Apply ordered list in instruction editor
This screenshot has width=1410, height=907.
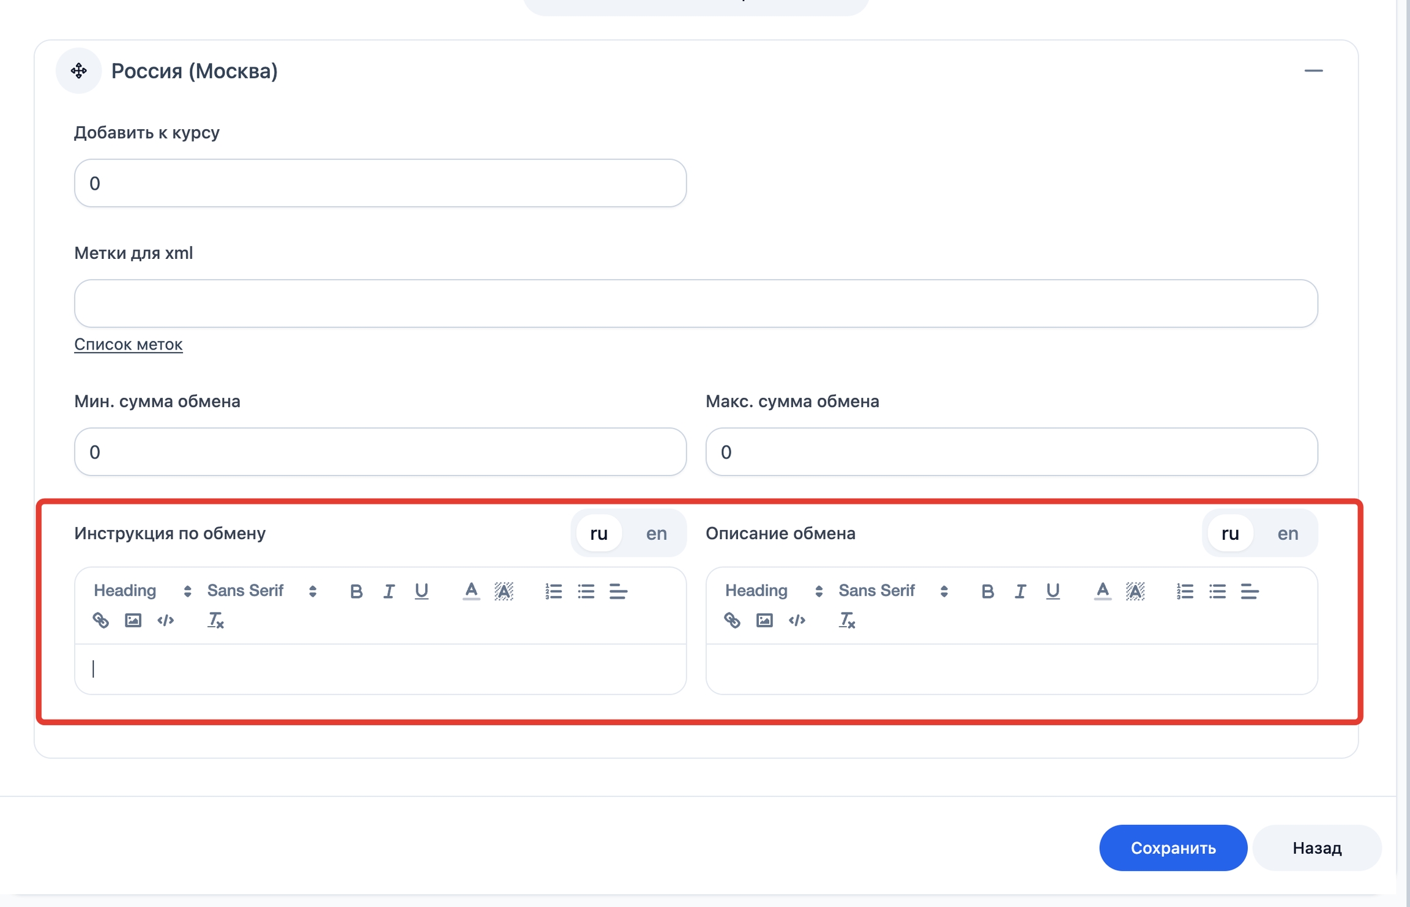click(x=553, y=591)
